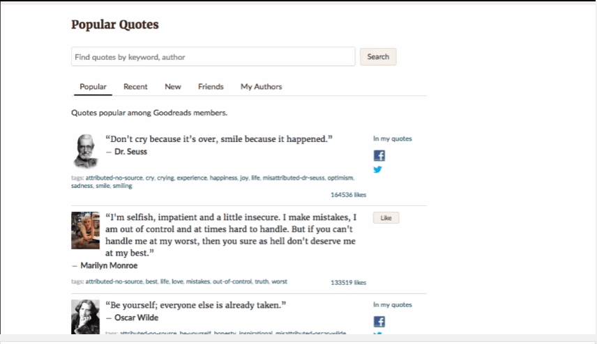The image size is (597, 344).
Task: Share Dr. Seuss quote on Facebook
Action: coord(379,155)
